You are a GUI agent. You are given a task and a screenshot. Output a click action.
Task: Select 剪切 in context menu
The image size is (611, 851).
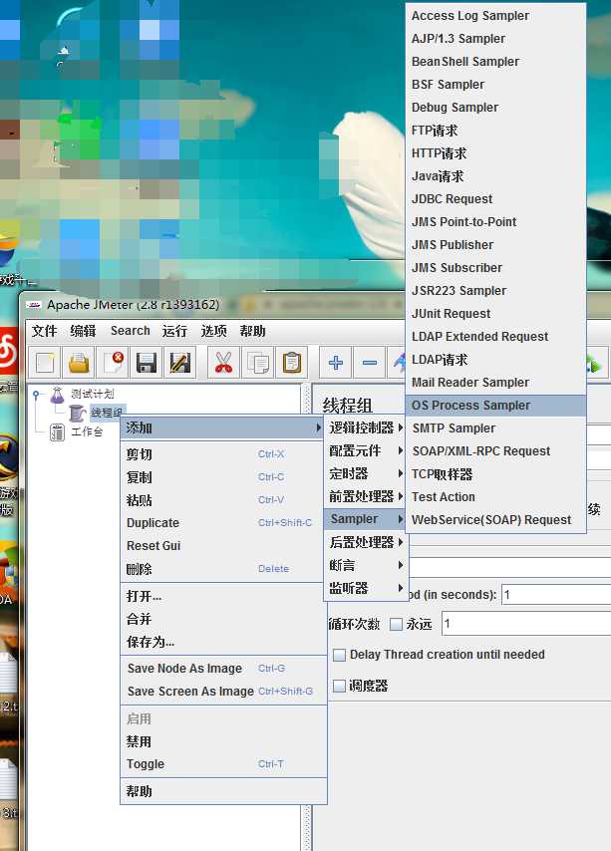[222, 454]
